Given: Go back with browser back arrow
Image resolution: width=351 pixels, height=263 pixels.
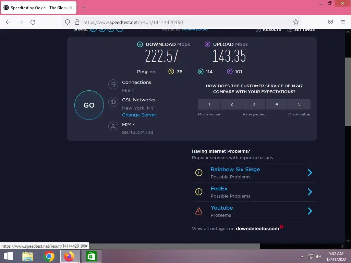Looking at the screenshot, I should (8, 22).
